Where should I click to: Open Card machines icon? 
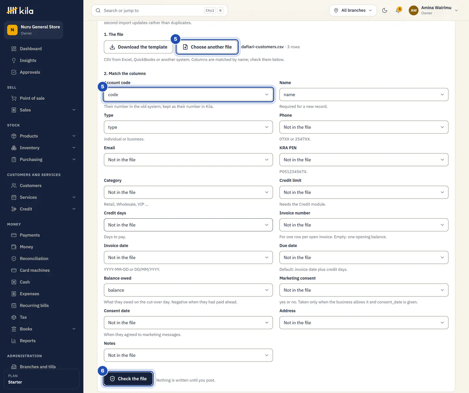[x=14, y=270]
